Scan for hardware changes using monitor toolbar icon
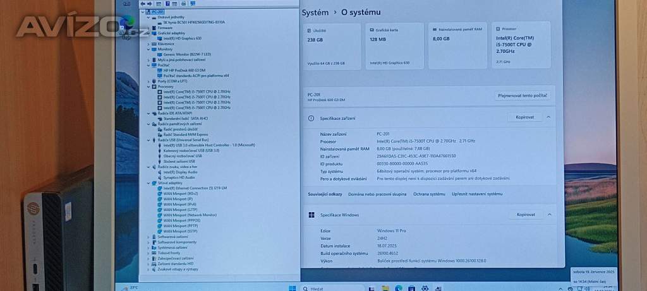The image size is (647, 291). tap(193, 4)
